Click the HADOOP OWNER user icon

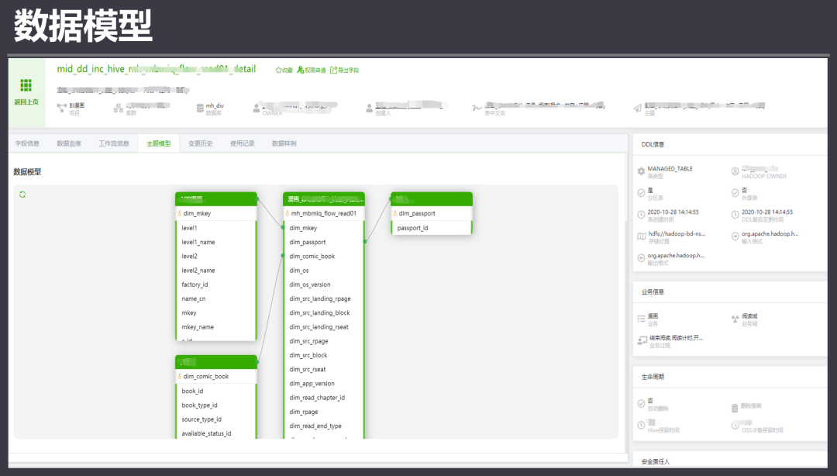point(735,171)
